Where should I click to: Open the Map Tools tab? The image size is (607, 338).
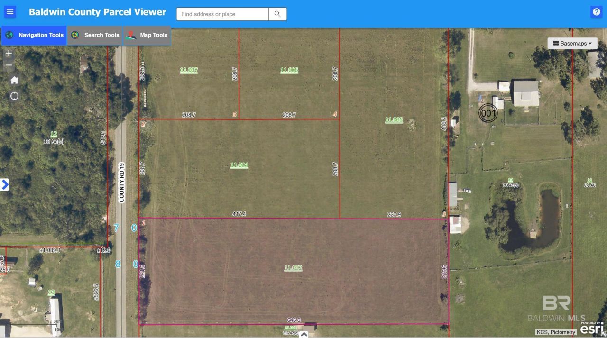[147, 35]
